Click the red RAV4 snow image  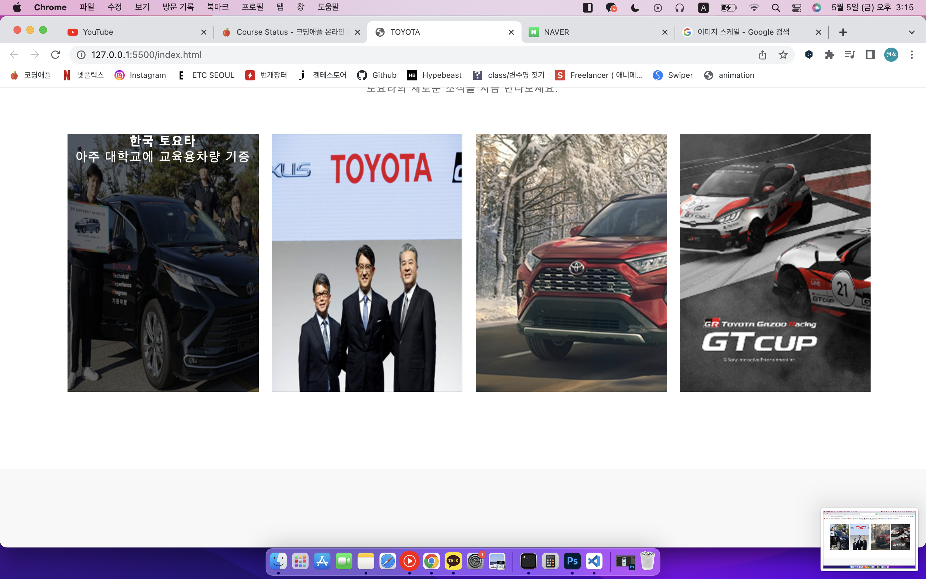pyautogui.click(x=571, y=262)
